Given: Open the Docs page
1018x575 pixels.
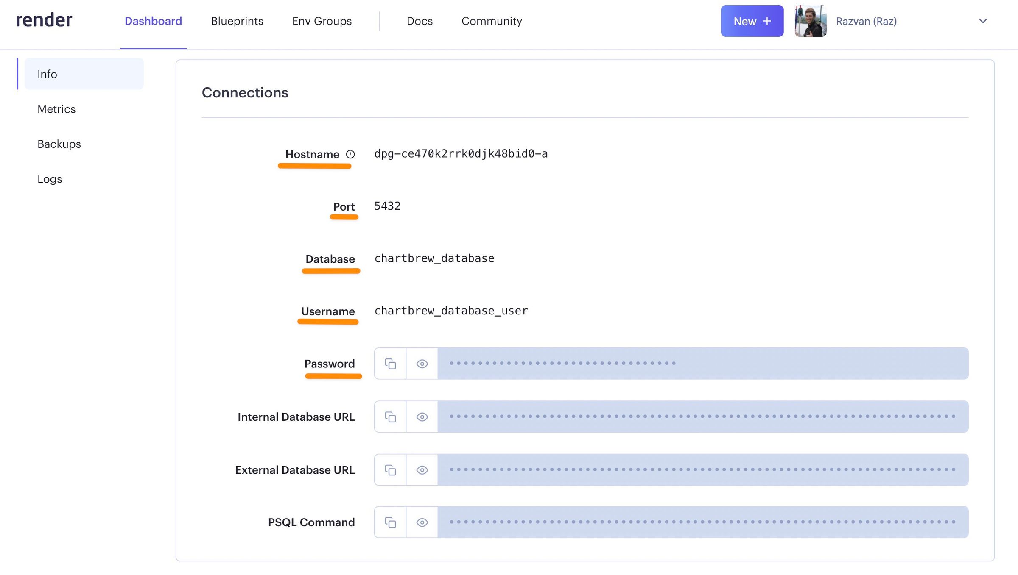Looking at the screenshot, I should tap(419, 21).
